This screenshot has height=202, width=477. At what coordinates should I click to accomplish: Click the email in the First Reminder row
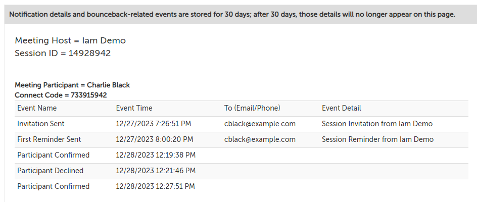pos(260,139)
